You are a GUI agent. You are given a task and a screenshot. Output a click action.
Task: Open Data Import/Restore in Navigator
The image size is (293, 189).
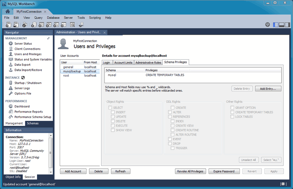(28, 70)
